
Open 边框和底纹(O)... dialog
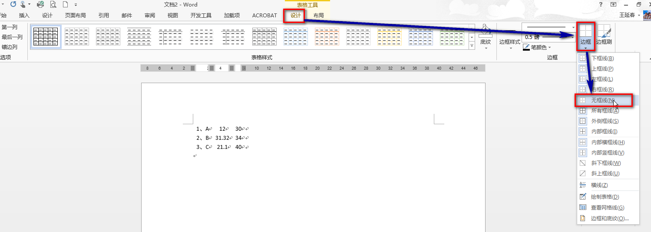click(608, 218)
